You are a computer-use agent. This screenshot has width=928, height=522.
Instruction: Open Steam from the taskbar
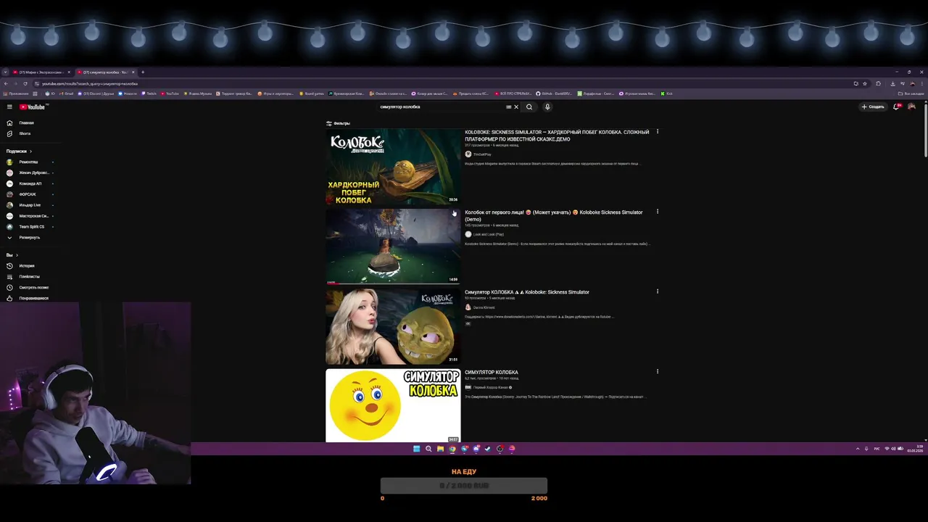487,449
